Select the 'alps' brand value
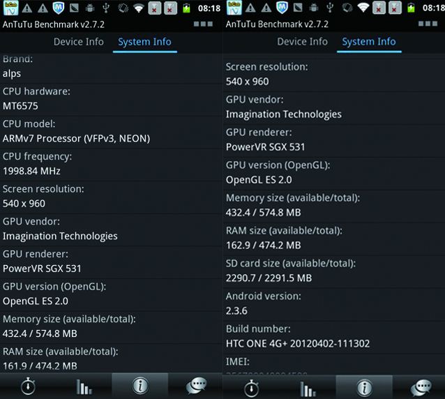This screenshot has height=399, width=445. pos(12,73)
